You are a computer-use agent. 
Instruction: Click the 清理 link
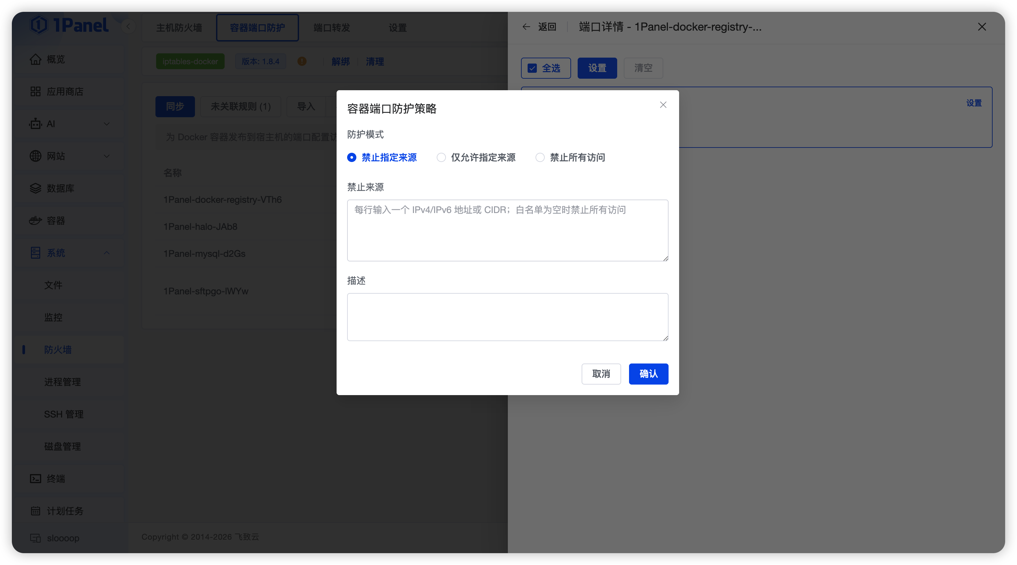[375, 62]
